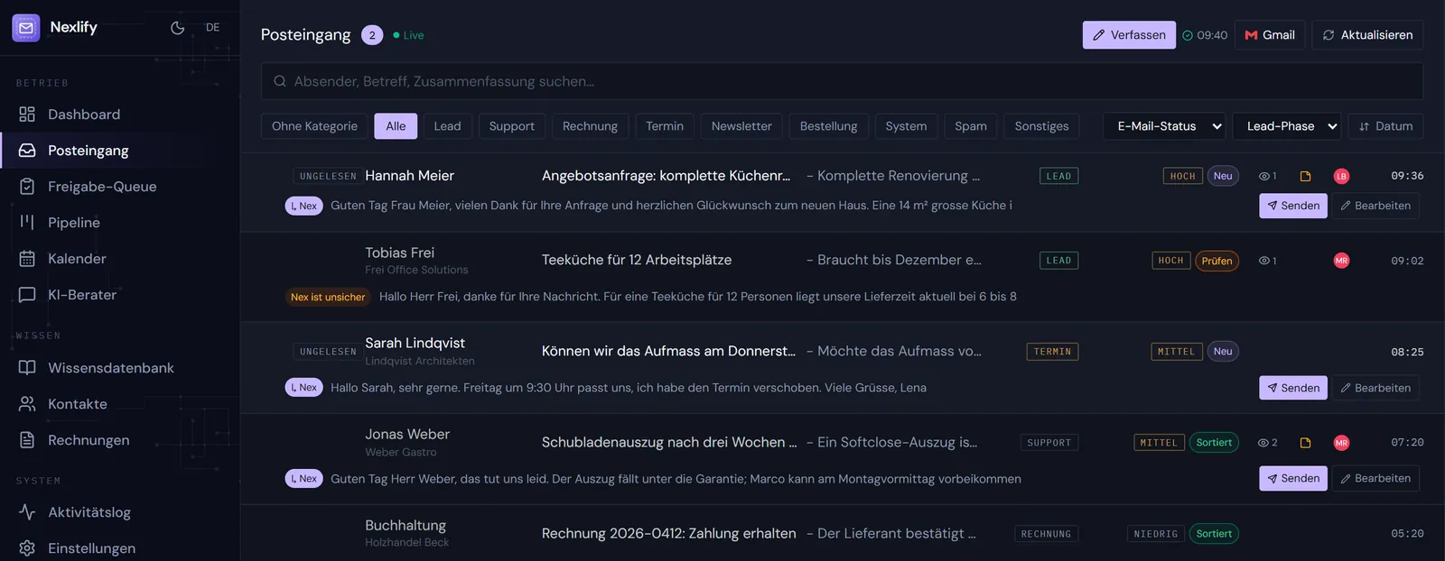Click the MR avatar in Tobias Frei row

(1341, 261)
